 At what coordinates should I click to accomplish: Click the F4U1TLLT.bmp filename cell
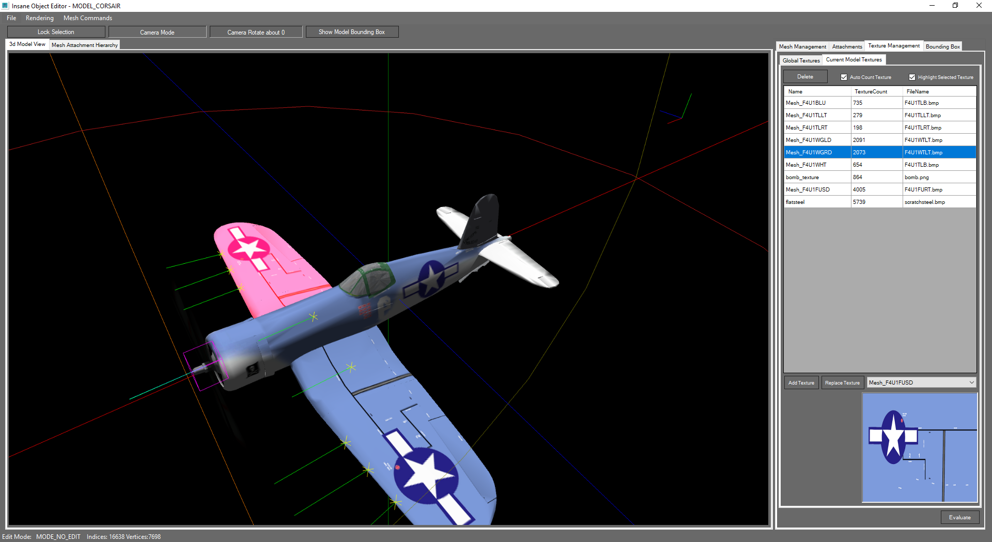point(939,115)
